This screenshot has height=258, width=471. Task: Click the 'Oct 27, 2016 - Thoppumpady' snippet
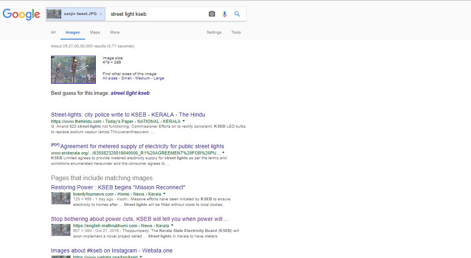coord(156,234)
